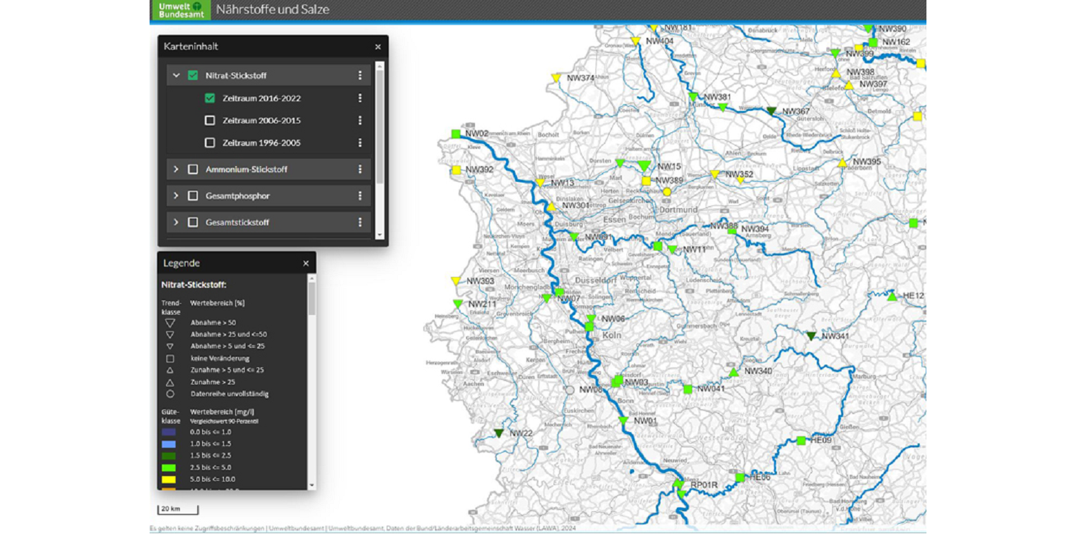Open options menu for Nitrat-Stickstoff layer
1065x534 pixels.
point(359,76)
